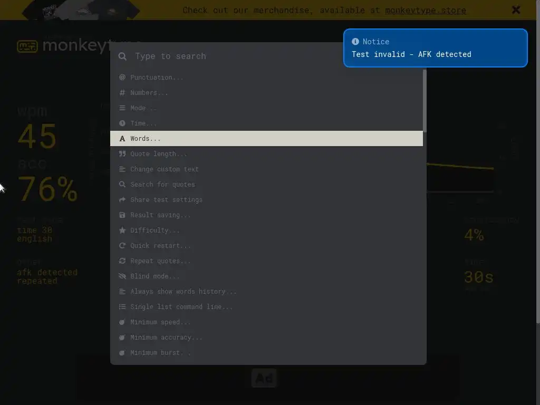The image size is (540, 405).
Task: Click the bomb icon beside Minimum speed
Action: 122,322
